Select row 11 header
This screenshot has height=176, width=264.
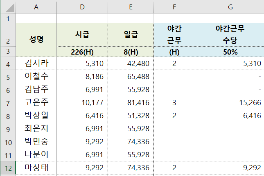coord(8,154)
